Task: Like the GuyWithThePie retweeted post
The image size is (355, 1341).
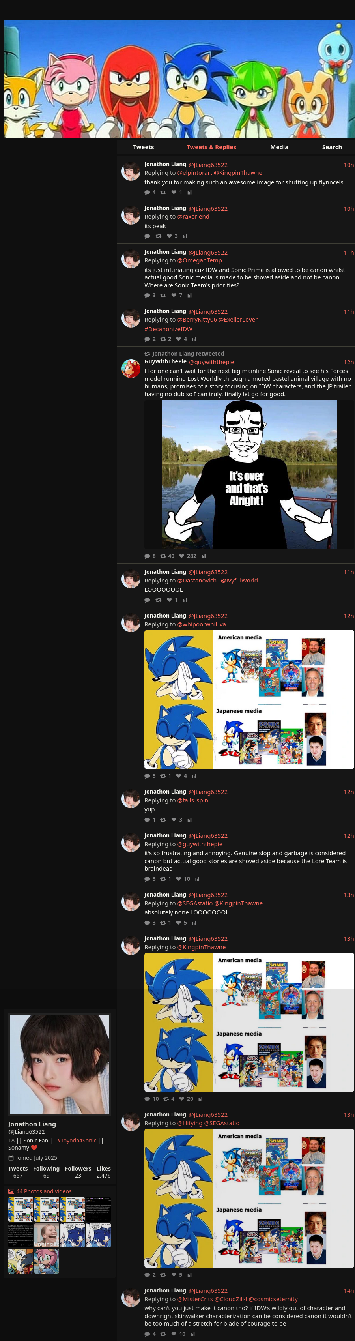Action: [182, 556]
